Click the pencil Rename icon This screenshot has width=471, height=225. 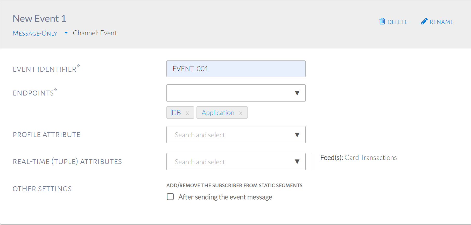[x=424, y=21]
